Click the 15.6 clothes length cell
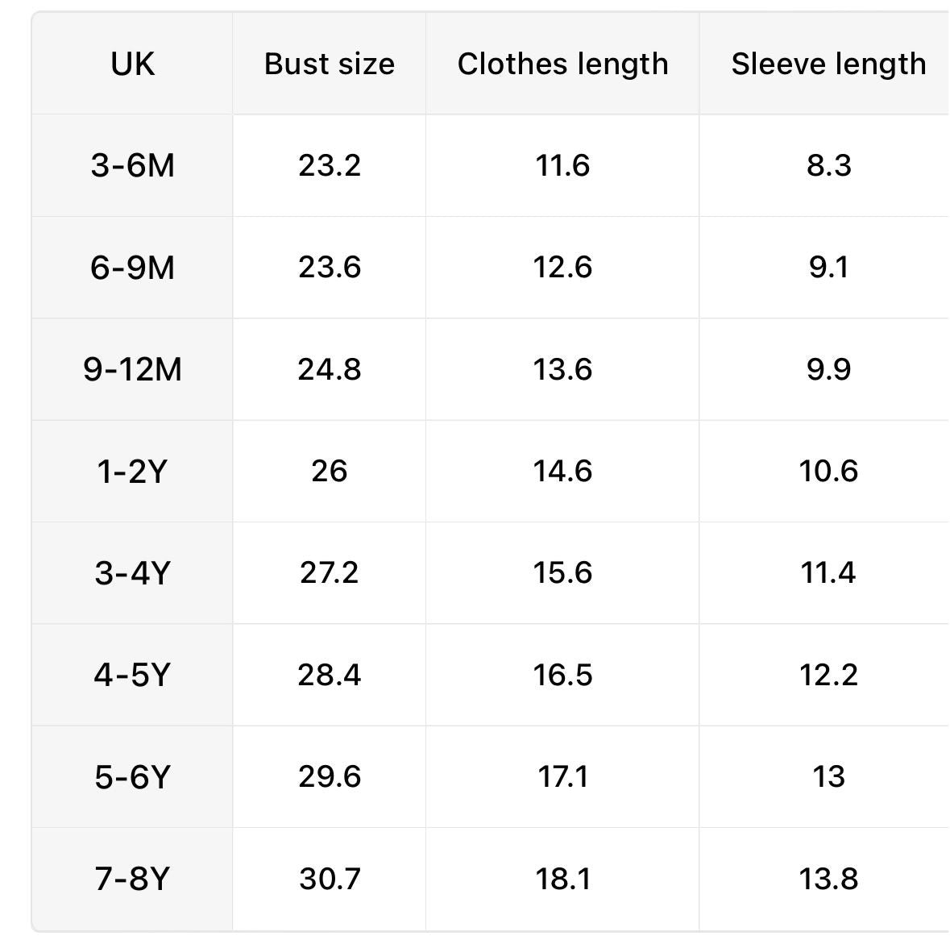Image resolution: width=950 pixels, height=940 pixels. [x=562, y=572]
